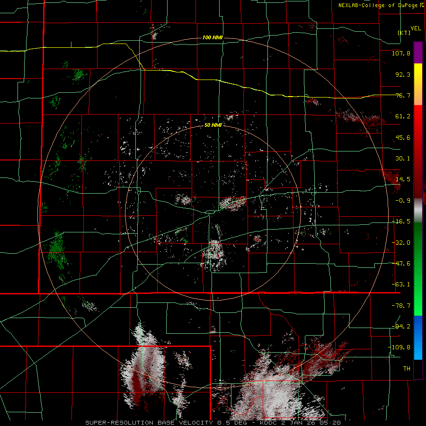426x426 pixels.
Task: Click the NEXLAB-College of DuPage credit text
Action: (381, 5)
